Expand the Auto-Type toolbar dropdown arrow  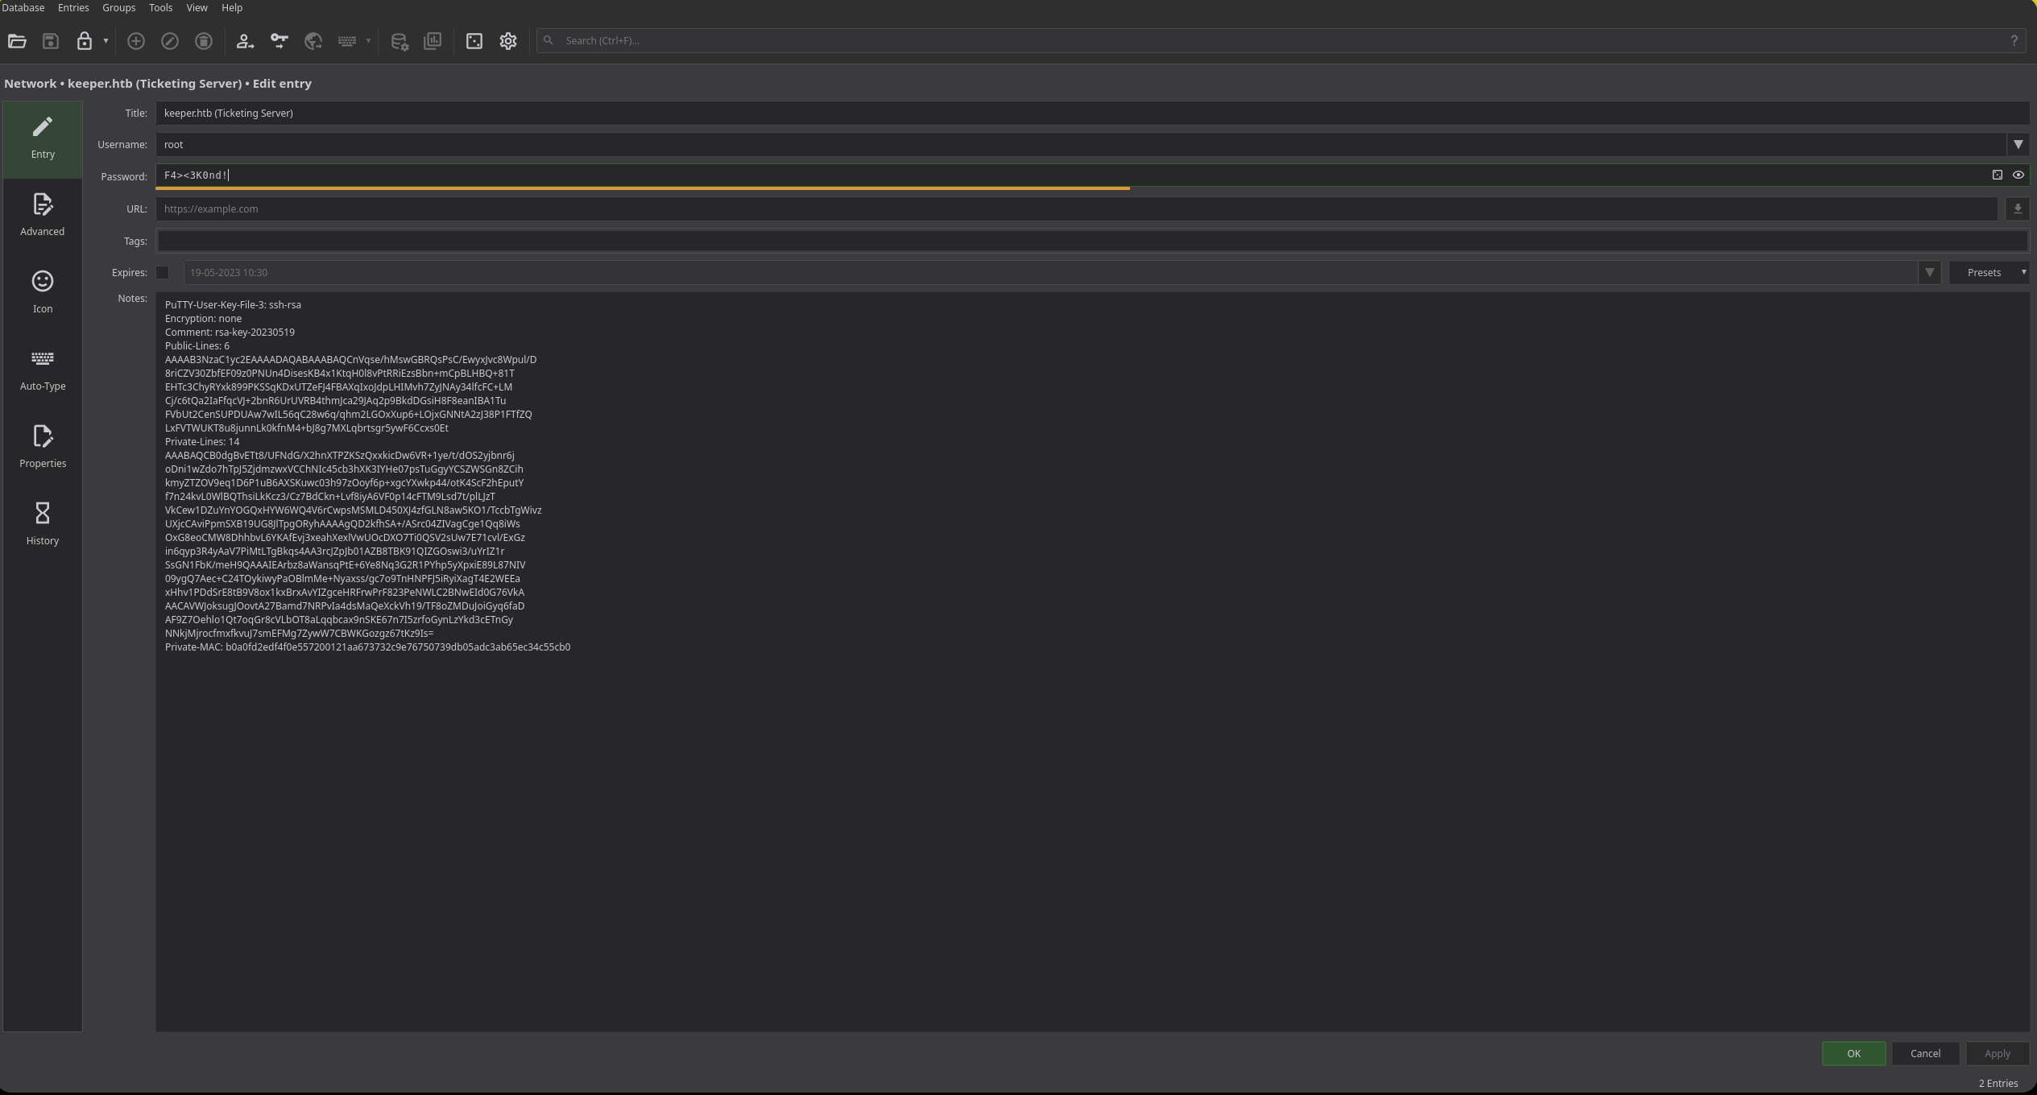tap(368, 41)
